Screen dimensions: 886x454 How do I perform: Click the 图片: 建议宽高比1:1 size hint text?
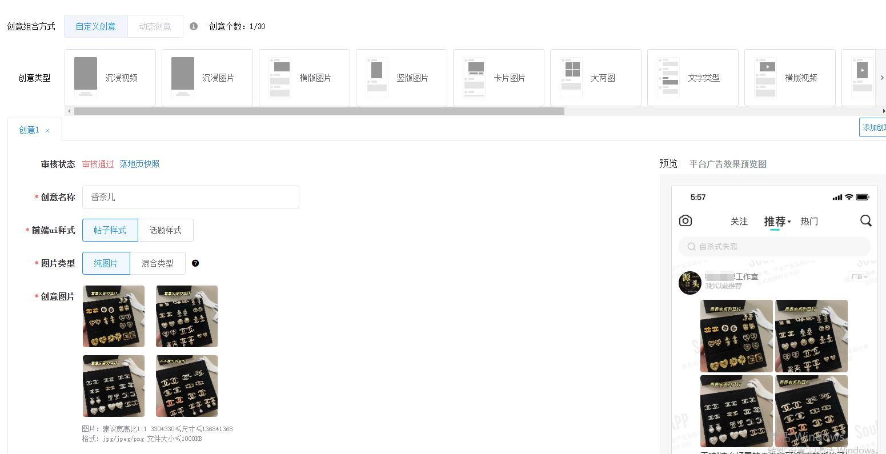(157, 429)
